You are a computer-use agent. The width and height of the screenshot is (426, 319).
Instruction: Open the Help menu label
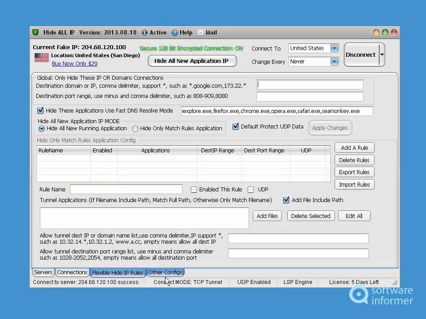(x=186, y=32)
